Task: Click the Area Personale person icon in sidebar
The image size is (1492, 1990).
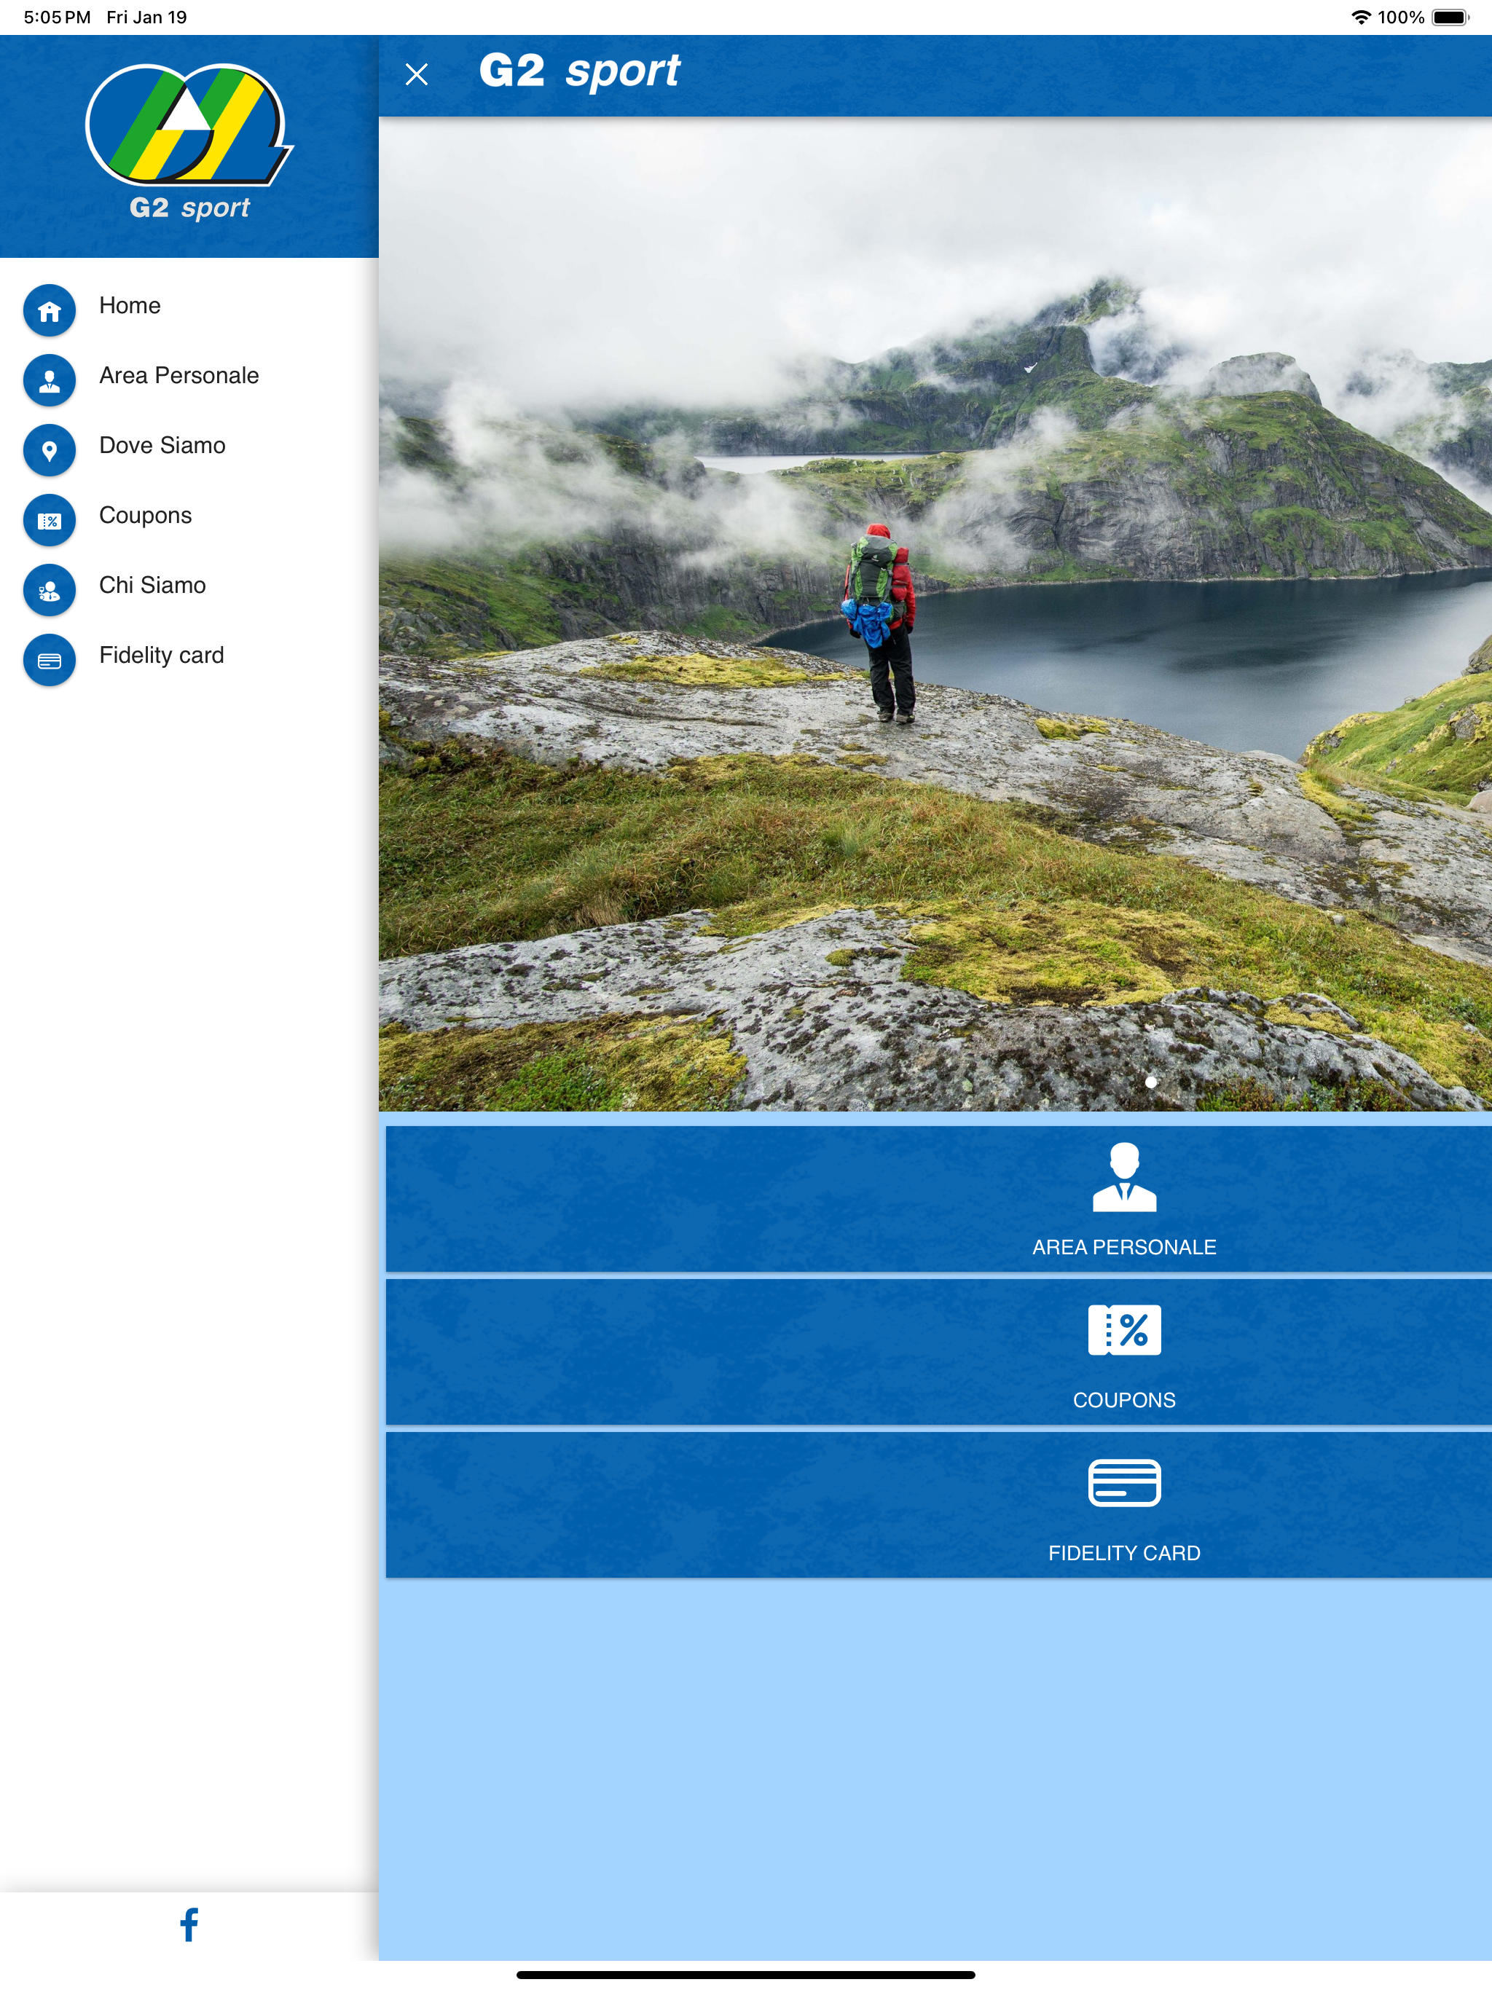Action: pyautogui.click(x=50, y=379)
